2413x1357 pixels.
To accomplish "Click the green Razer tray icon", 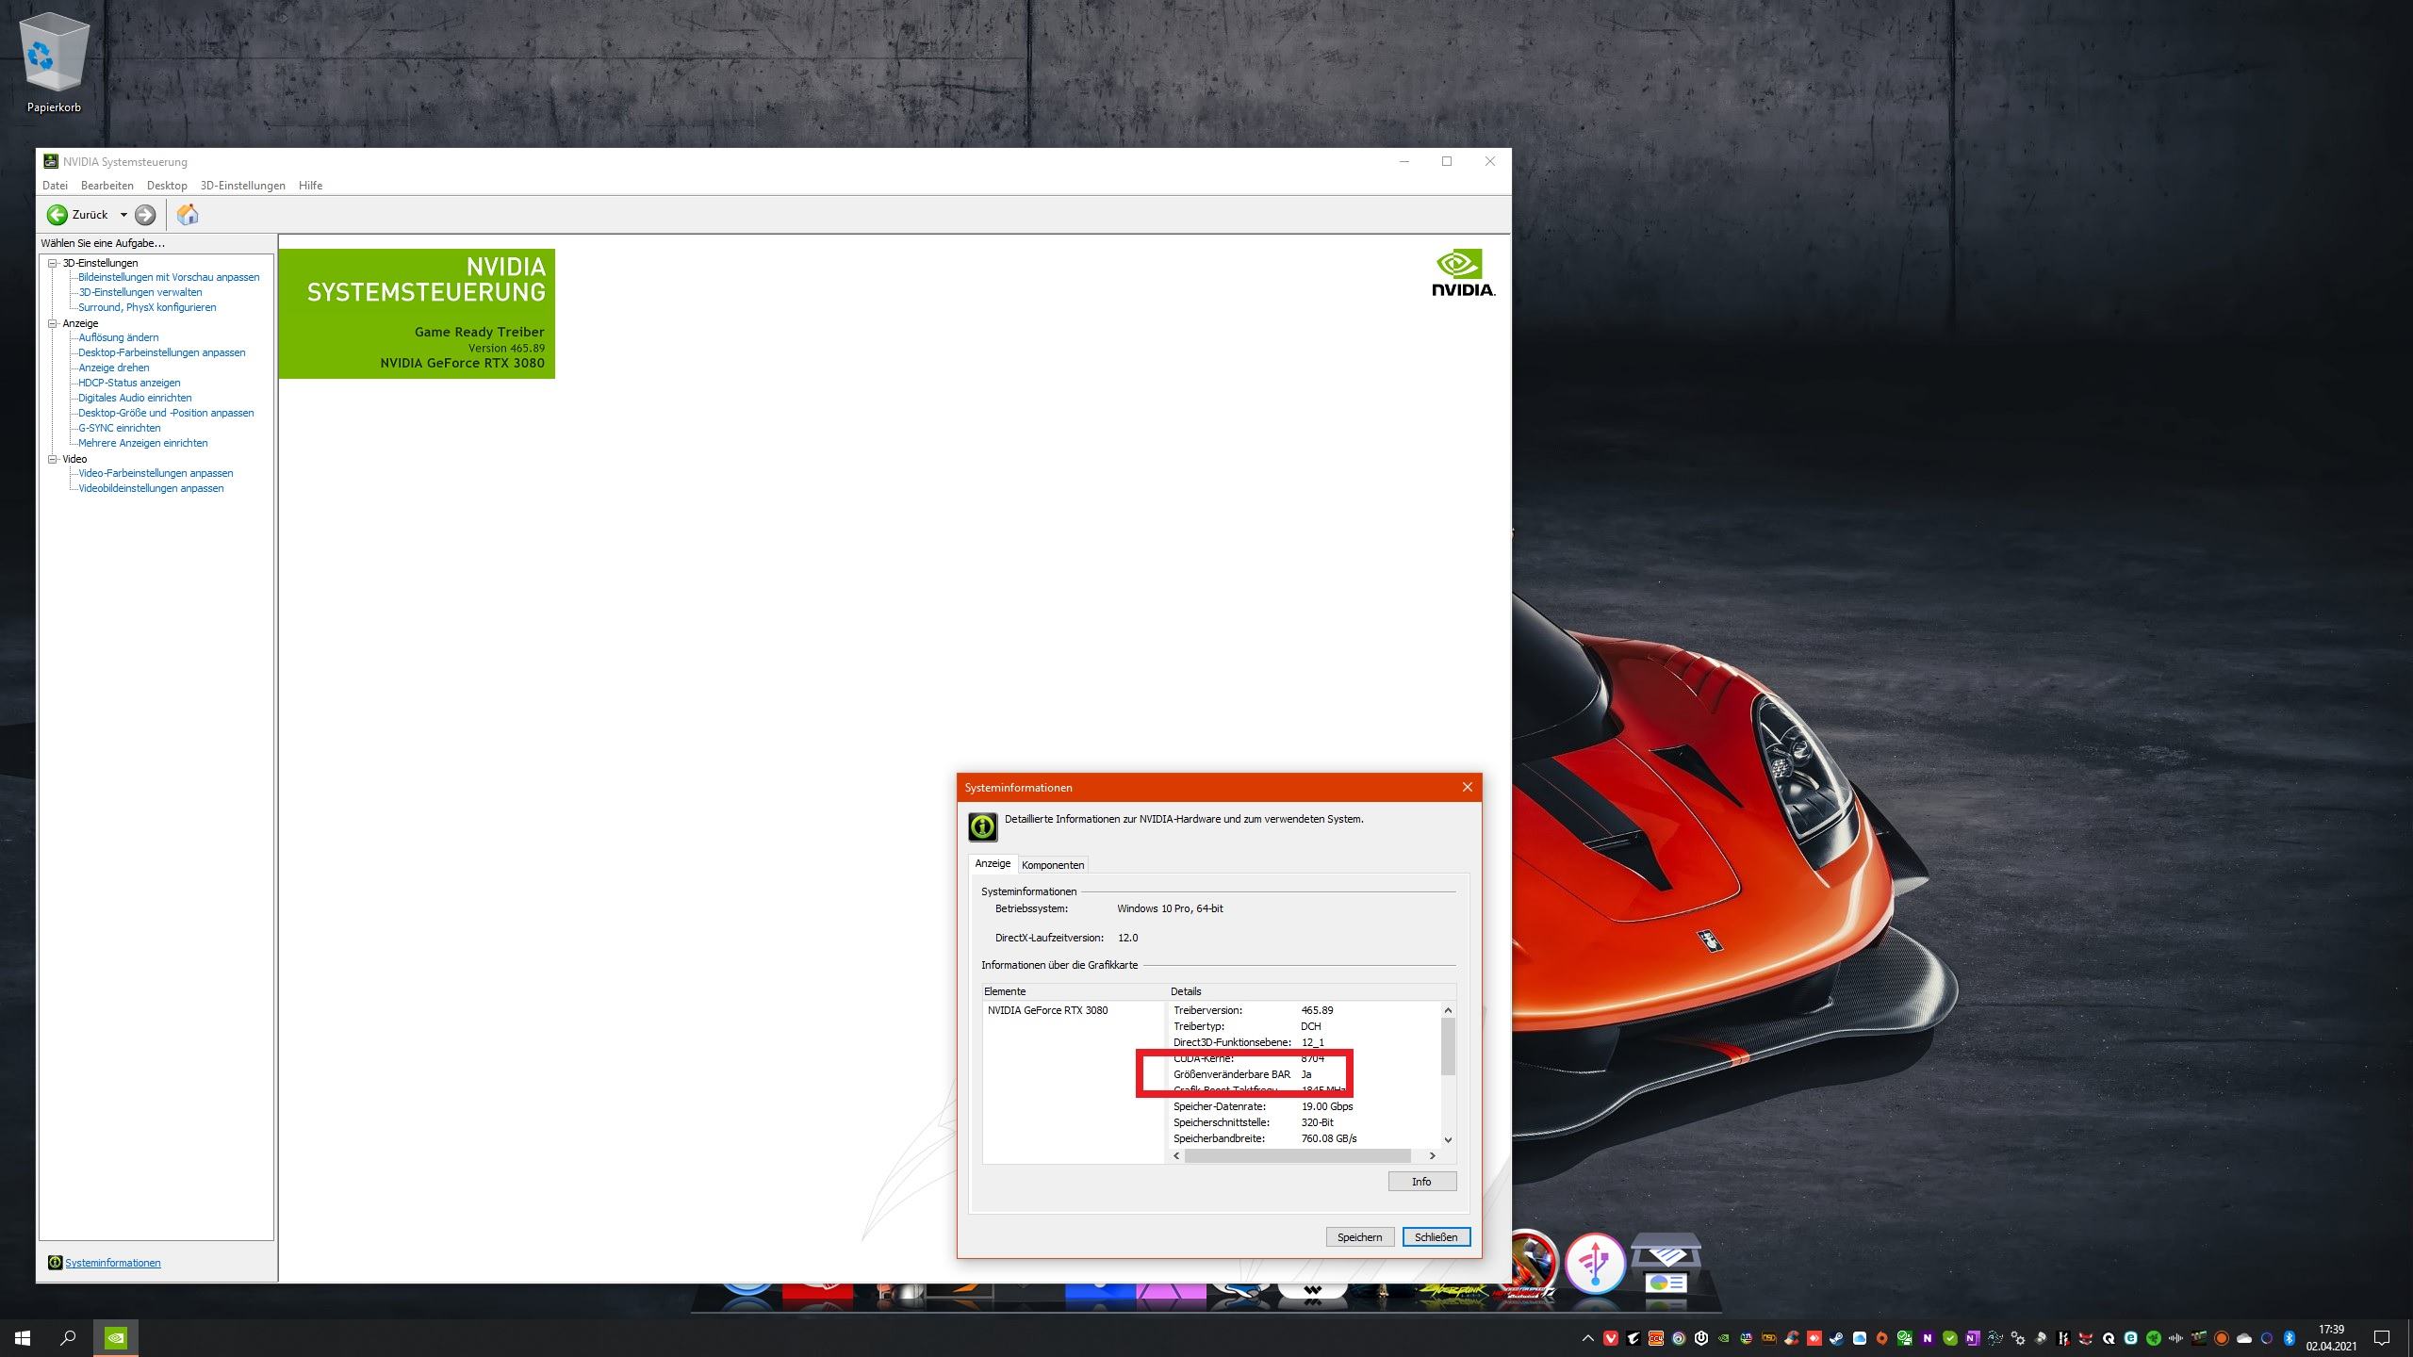I will [x=2154, y=1338].
